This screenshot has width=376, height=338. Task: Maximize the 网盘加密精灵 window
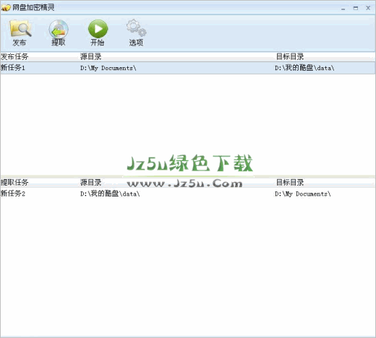tap(356, 8)
